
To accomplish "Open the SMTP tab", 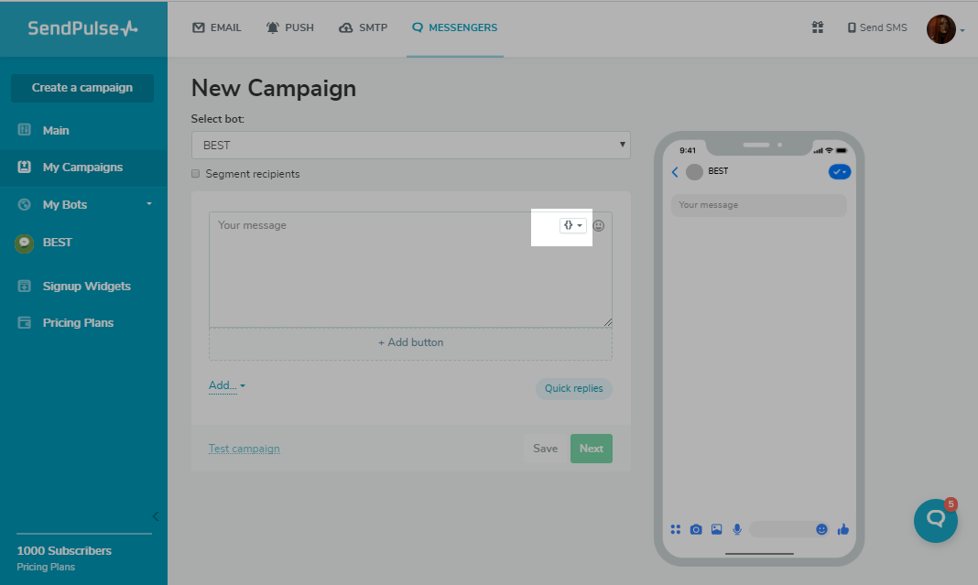I will (363, 27).
